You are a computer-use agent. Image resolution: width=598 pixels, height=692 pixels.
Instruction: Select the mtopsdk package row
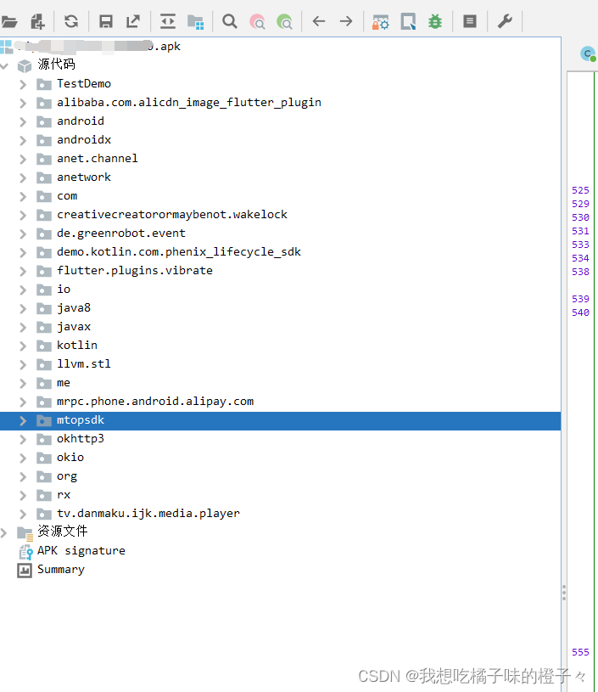point(81,420)
